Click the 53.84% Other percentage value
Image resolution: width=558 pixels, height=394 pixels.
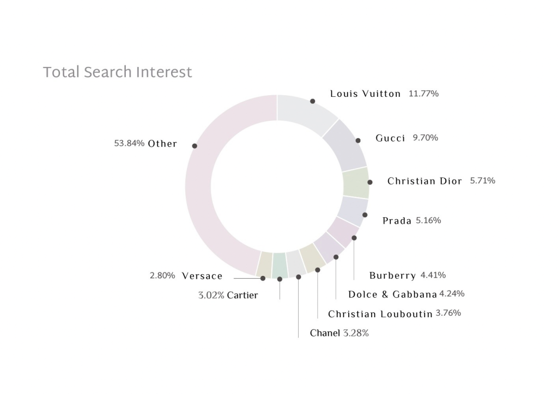pyautogui.click(x=129, y=144)
